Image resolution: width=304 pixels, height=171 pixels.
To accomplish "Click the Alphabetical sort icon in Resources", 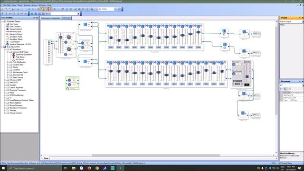I will pyautogui.click(x=285, y=89).
